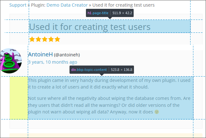Open AntoineH's author profile link
Screen dimensions: 206x138
click(x=40, y=55)
